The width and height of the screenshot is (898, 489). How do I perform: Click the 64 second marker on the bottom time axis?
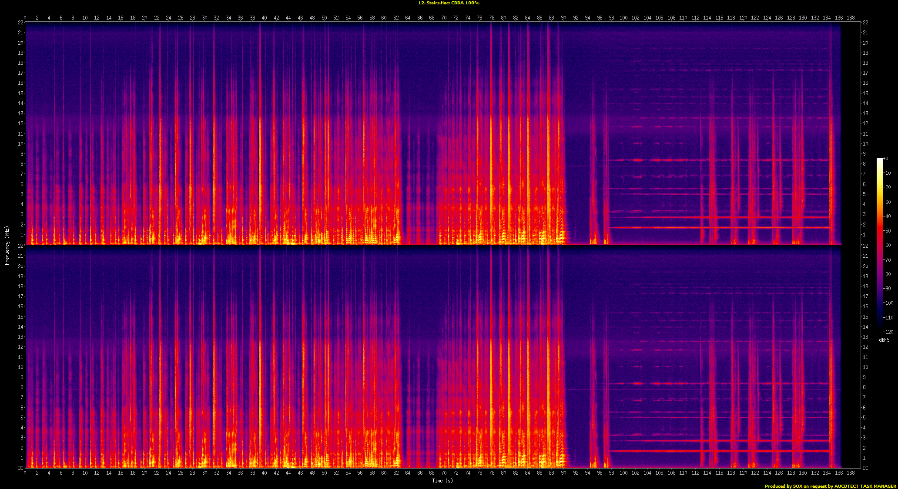coord(408,472)
